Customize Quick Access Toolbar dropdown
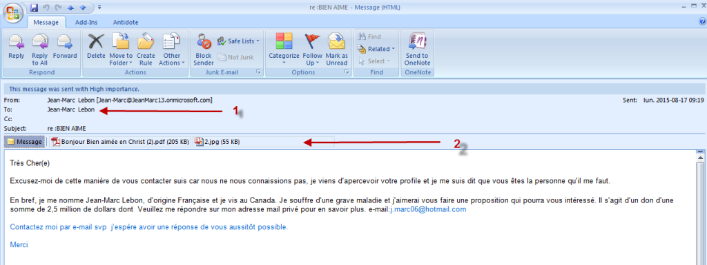 point(99,7)
